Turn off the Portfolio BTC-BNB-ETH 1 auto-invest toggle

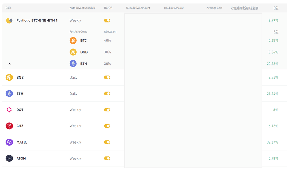coord(107,21)
